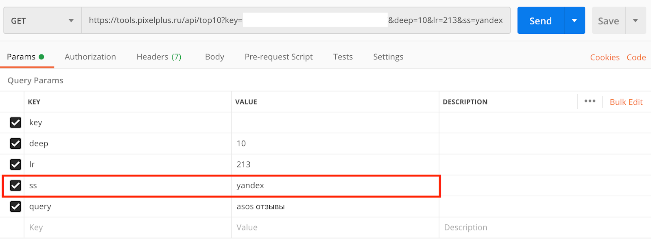This screenshot has width=651, height=239.
Task: Click the Cookies link
Action: (x=605, y=57)
